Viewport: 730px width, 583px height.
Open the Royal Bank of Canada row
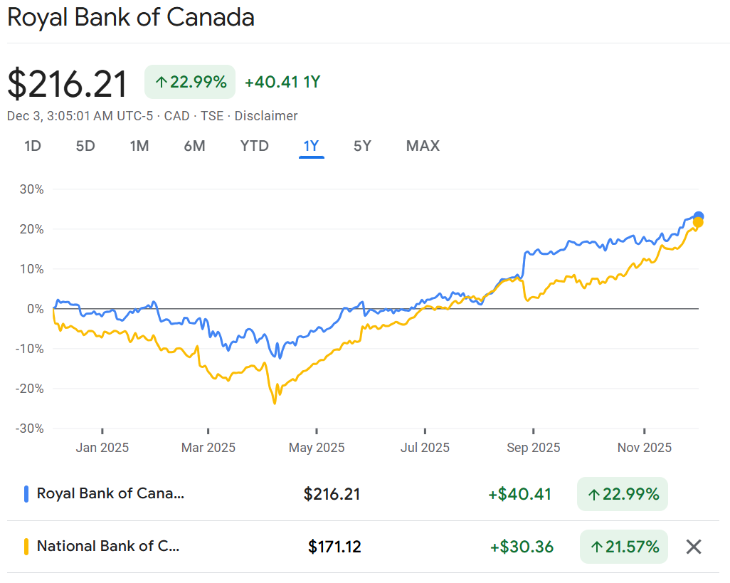[x=110, y=493]
